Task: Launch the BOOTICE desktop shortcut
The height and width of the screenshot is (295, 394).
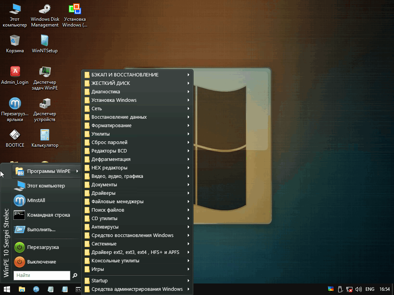Action: click(x=15, y=138)
